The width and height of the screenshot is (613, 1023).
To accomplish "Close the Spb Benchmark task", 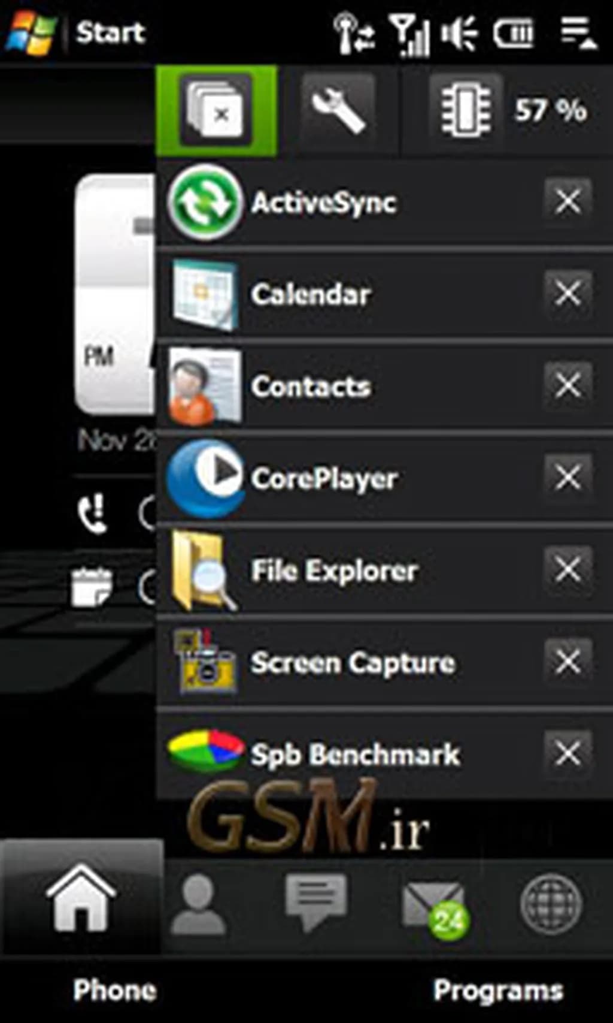I will [x=568, y=753].
